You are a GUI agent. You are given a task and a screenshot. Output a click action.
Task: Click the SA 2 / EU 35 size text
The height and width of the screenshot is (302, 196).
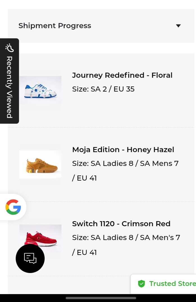tap(103, 89)
